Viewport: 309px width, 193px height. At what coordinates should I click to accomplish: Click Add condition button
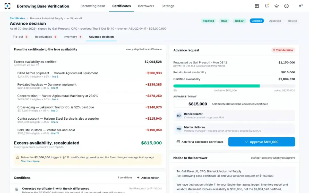click(148, 178)
